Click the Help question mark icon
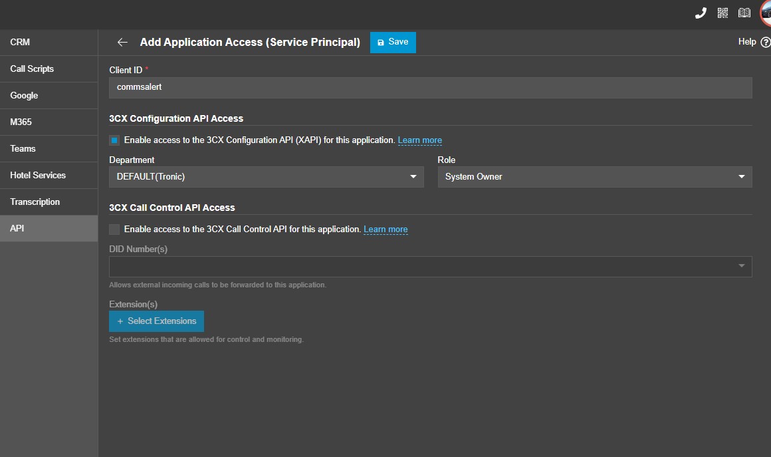Screen dimensions: 771x457 (766, 43)
